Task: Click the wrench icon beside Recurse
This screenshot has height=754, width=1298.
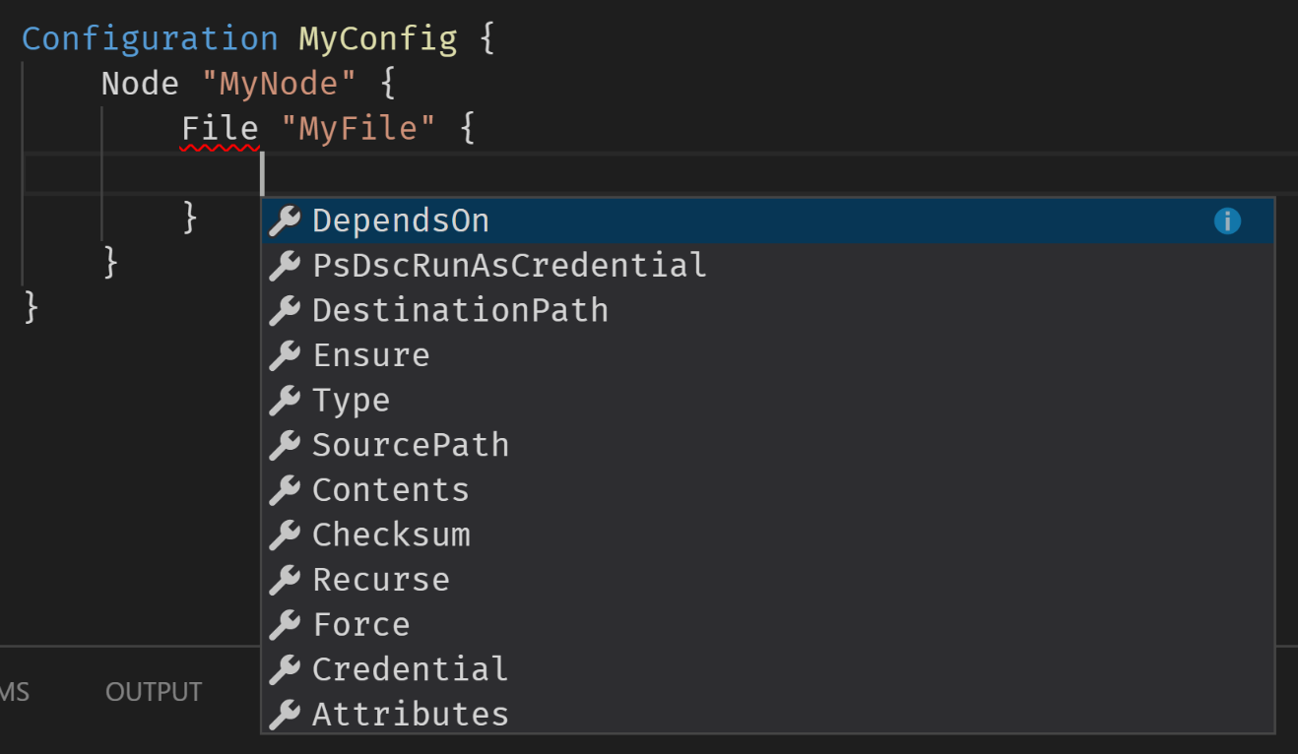Action: [x=285, y=580]
